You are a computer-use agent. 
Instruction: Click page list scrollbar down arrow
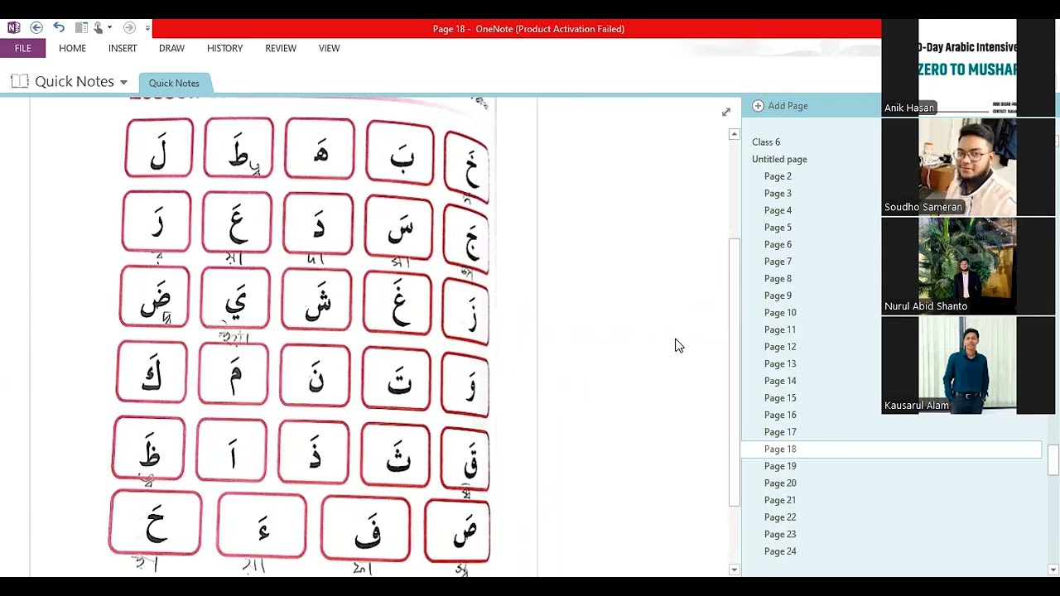click(x=1053, y=570)
